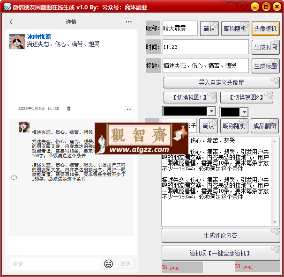
Task: Open the three-dot menu beside 详情
Action: click(128, 22)
